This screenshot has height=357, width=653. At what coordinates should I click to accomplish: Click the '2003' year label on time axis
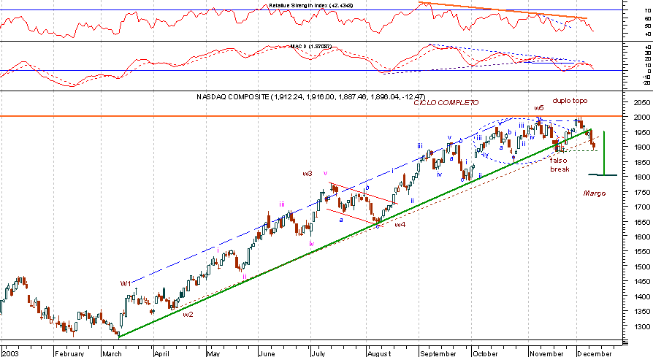pos(10,353)
